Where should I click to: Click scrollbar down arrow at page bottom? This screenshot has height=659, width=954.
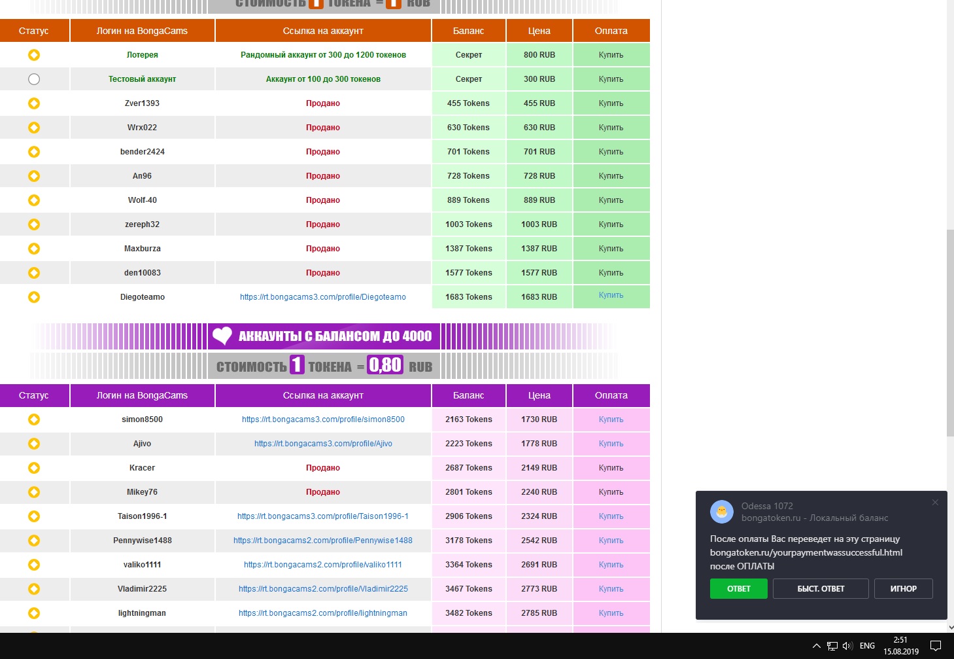click(x=950, y=626)
